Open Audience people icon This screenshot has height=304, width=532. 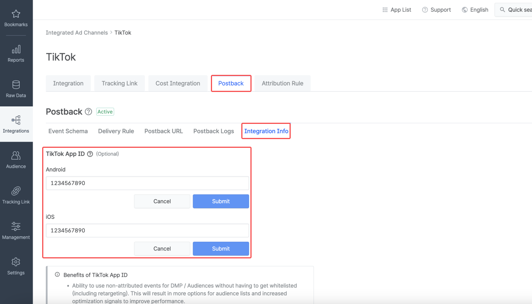16,156
